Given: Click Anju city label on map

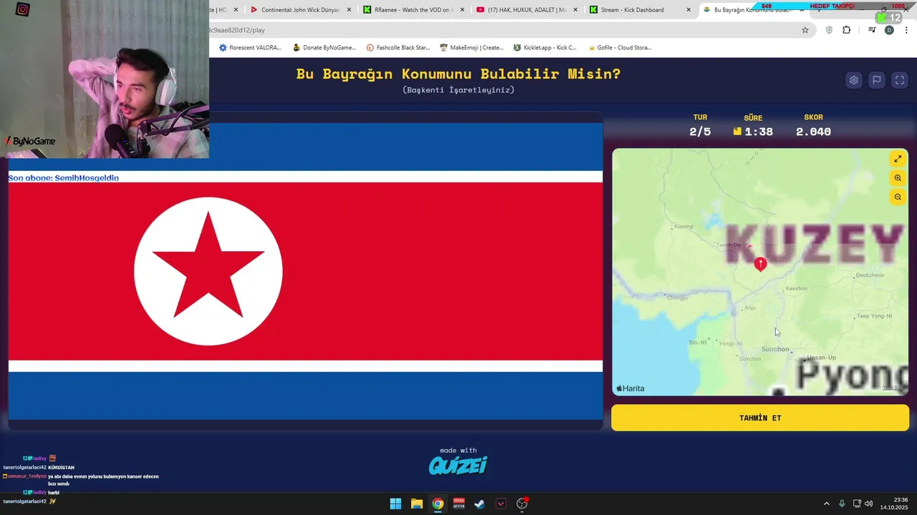Looking at the screenshot, I should [x=750, y=308].
